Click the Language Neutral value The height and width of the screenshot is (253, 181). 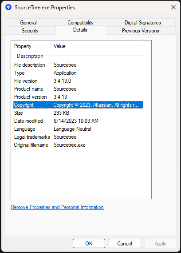coord(72,129)
